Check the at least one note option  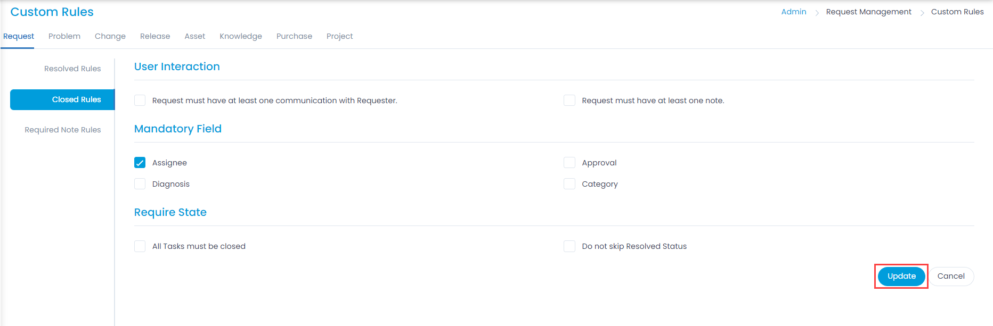569,101
